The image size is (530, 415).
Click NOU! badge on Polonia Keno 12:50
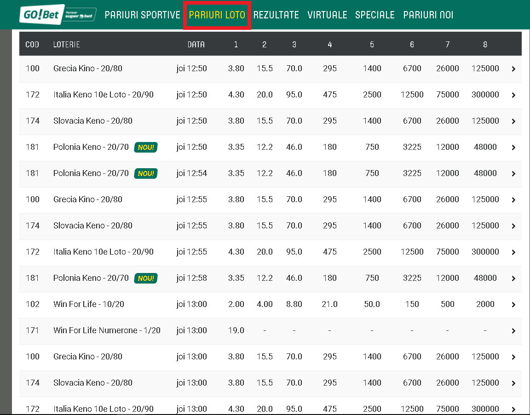[x=146, y=147]
